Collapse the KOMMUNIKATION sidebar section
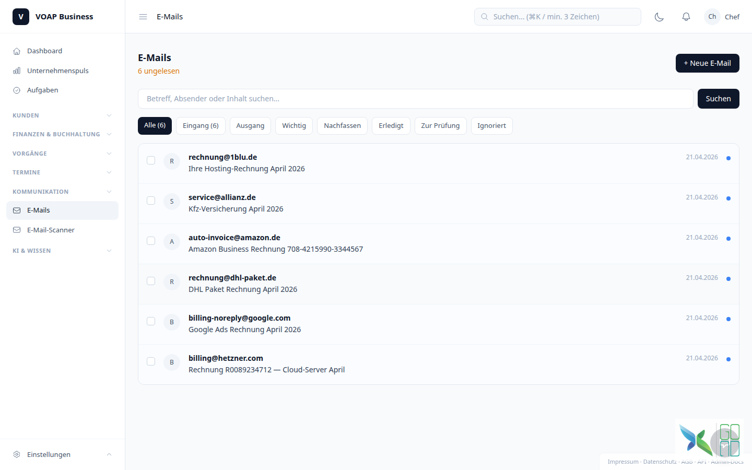Viewport: 752px width, 470px height. point(62,192)
